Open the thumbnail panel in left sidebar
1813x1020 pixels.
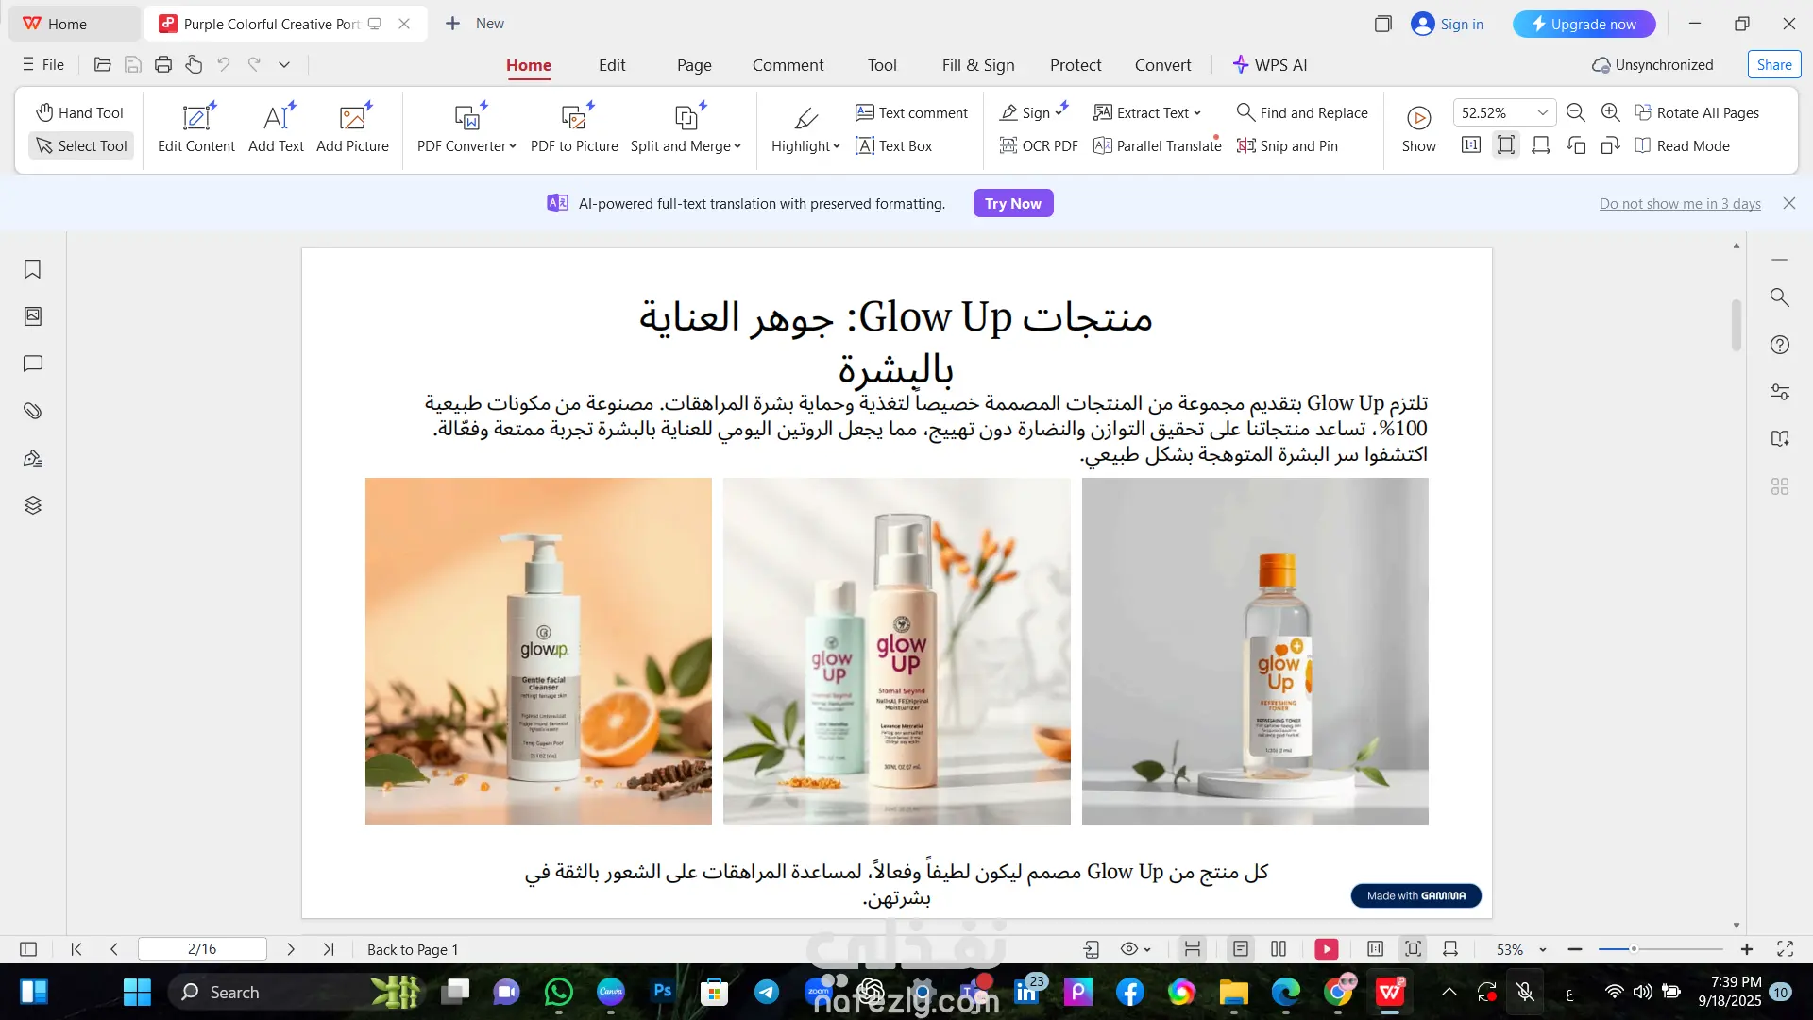click(x=32, y=316)
